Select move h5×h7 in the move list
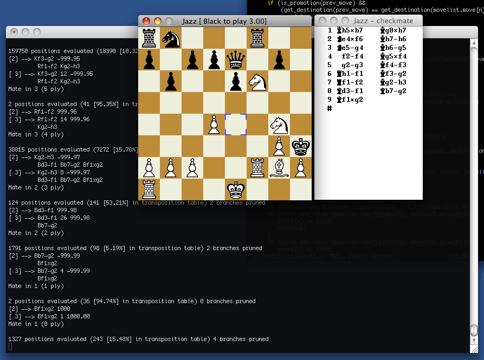 tap(349, 30)
